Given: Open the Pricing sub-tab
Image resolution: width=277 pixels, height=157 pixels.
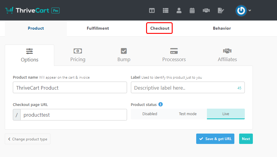Looking at the screenshot, I should 78,55.
